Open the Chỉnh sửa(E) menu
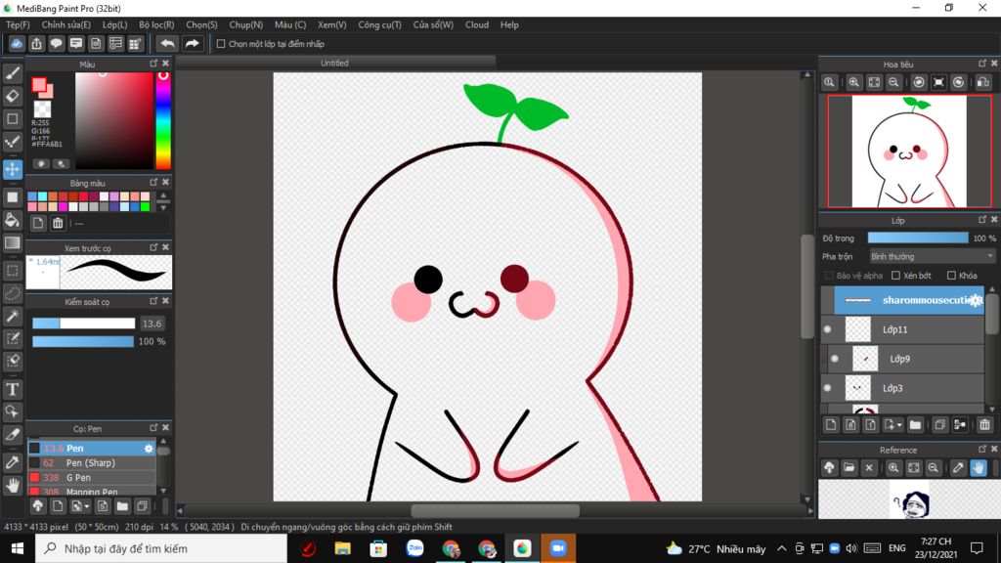Screen dimensions: 1001x563 65,24
